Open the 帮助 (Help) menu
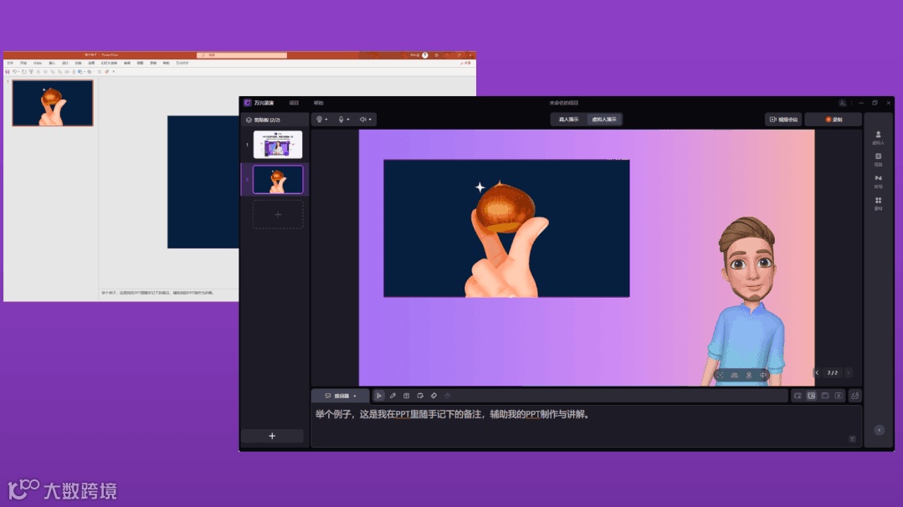 [319, 103]
